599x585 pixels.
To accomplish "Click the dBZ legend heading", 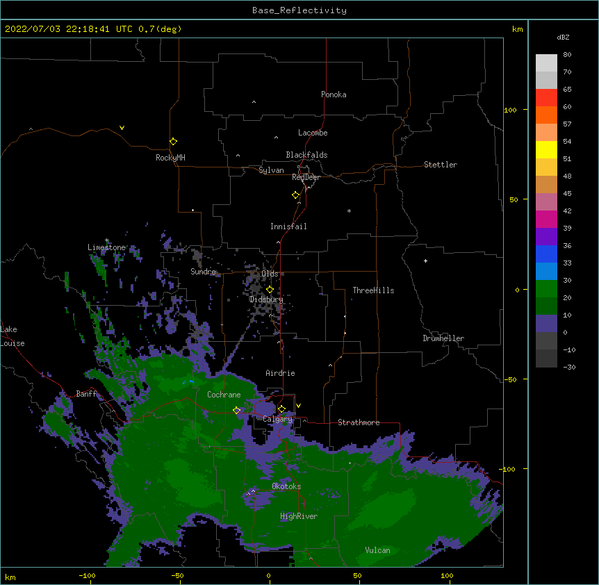I will click(x=563, y=37).
